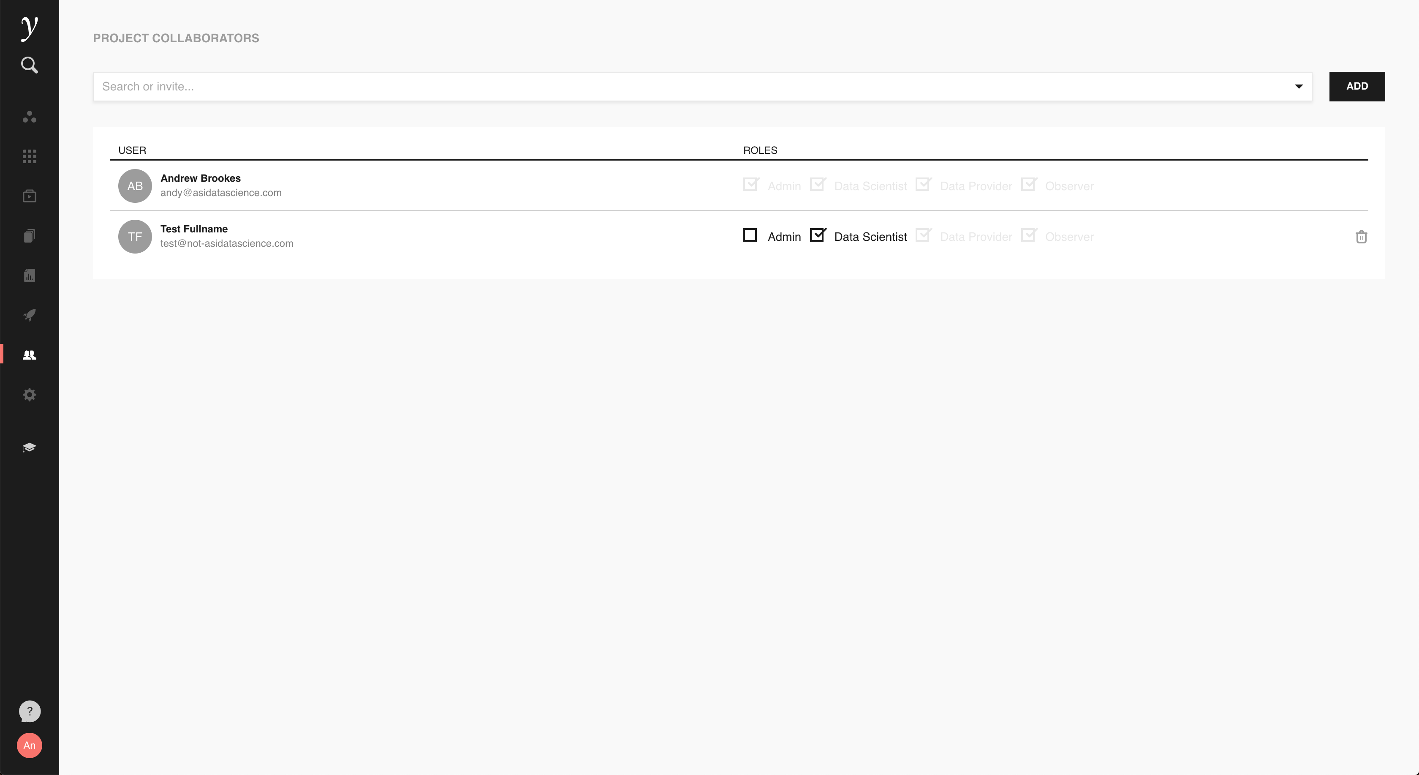The height and width of the screenshot is (775, 1419).
Task: Enable Admin role for Test Fullname
Action: 750,235
